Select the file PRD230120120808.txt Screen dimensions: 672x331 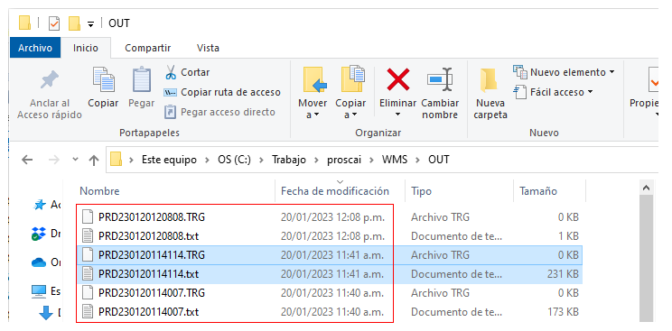[148, 236]
